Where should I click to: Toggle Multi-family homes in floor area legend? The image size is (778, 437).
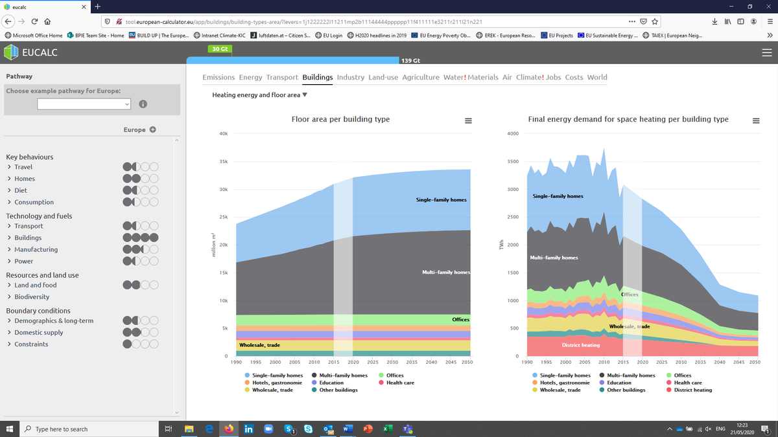pos(339,375)
